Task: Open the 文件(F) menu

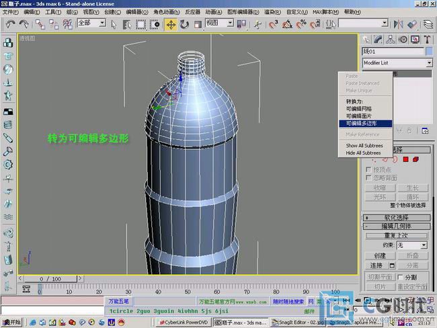Action: (10, 12)
